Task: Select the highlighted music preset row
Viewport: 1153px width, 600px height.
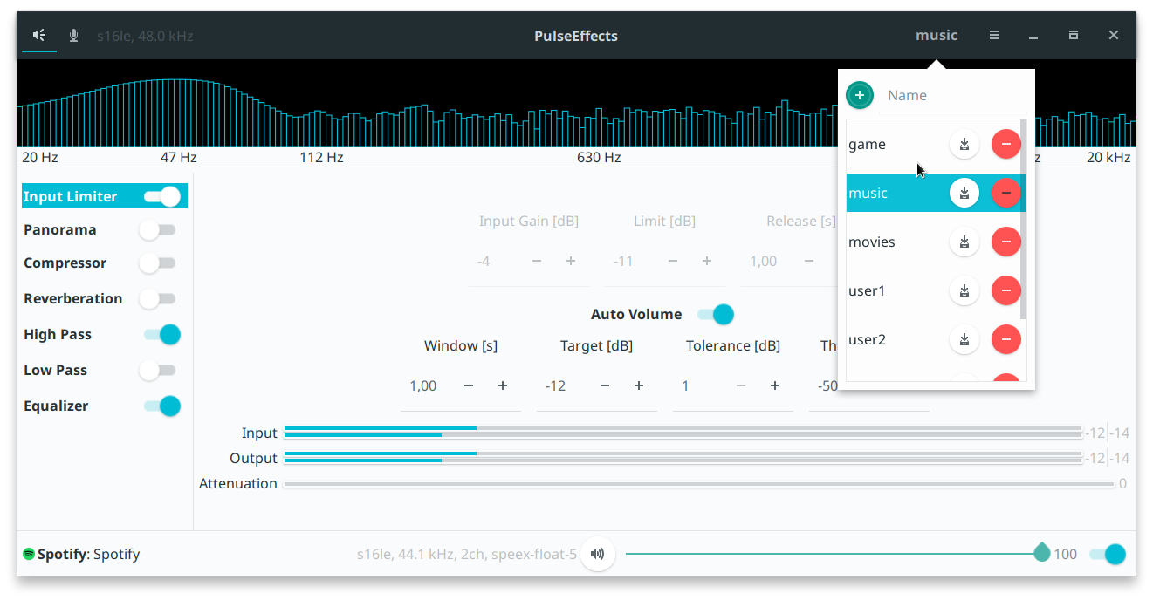Action: [936, 193]
